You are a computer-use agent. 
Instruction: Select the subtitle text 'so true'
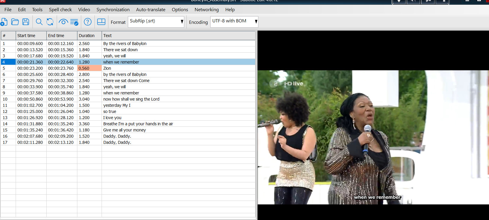tap(110, 111)
